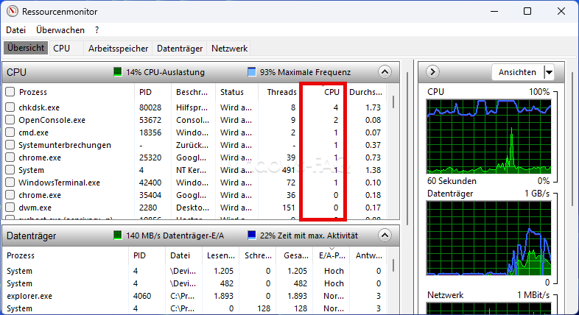Check the cmd.exe process checkbox

[10, 132]
